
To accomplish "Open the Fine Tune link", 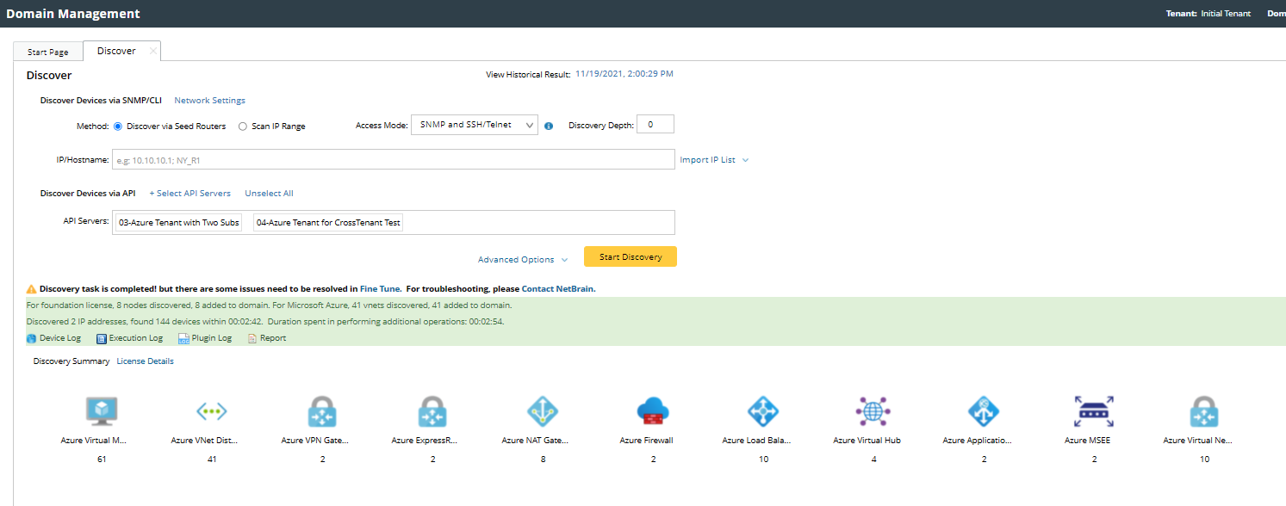I will (x=380, y=289).
